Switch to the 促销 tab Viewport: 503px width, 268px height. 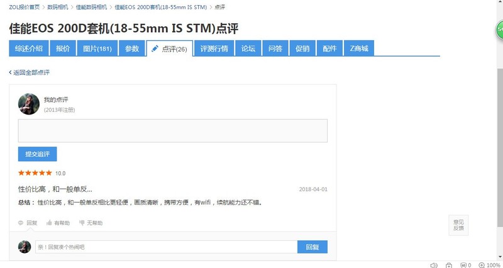click(302, 48)
